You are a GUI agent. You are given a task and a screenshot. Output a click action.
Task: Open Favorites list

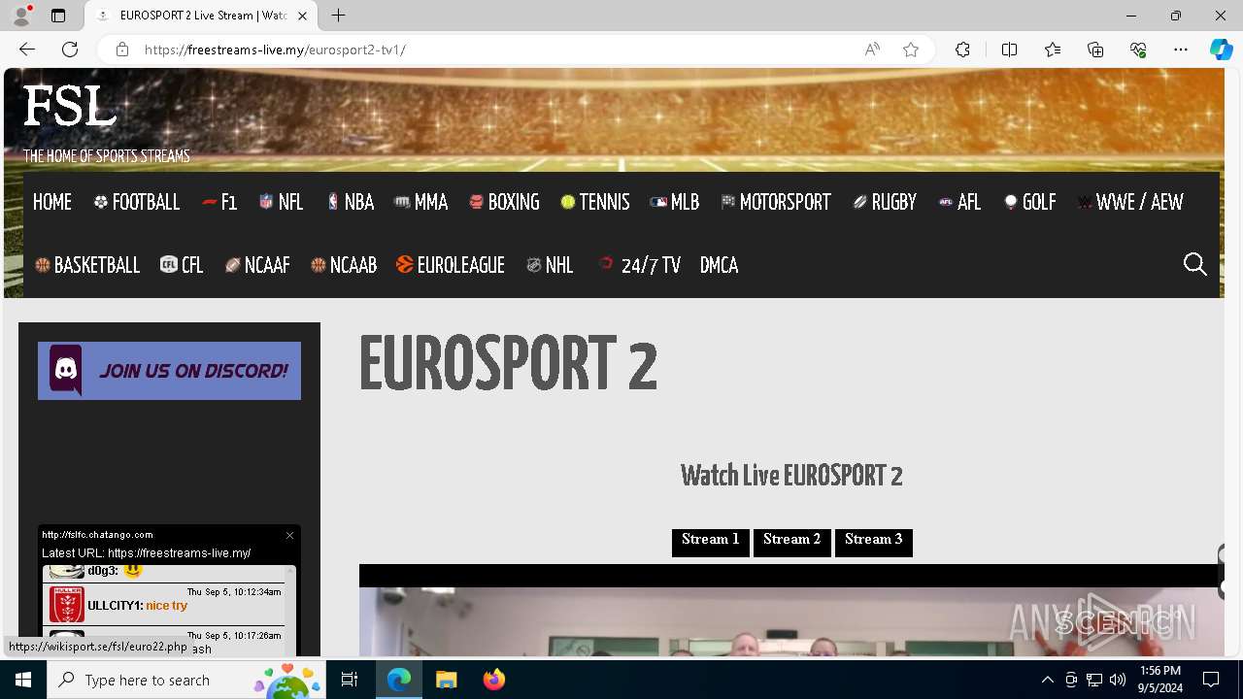pyautogui.click(x=1053, y=50)
